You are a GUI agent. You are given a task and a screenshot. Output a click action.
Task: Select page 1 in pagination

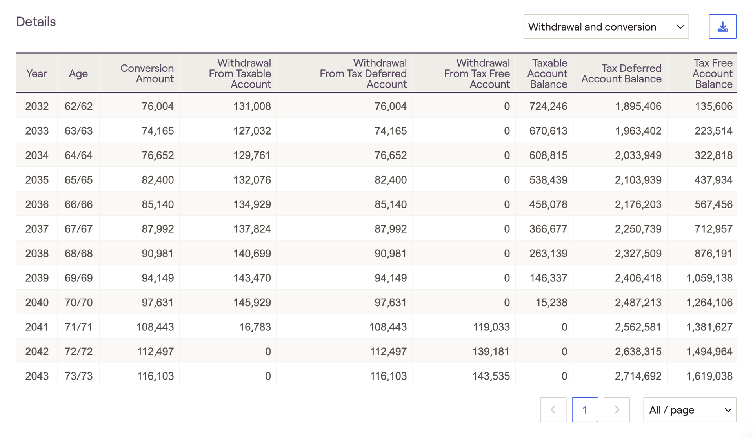pos(585,410)
